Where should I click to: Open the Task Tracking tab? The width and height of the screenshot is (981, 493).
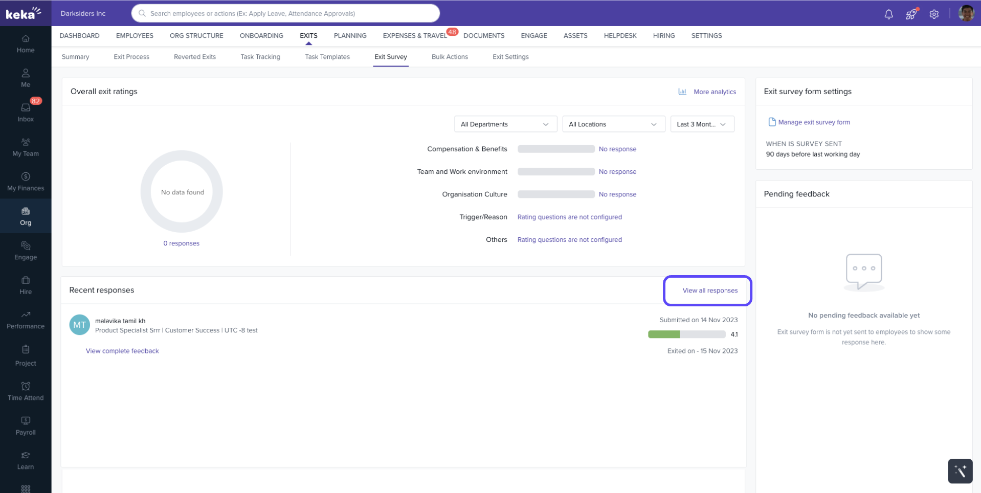tap(260, 57)
